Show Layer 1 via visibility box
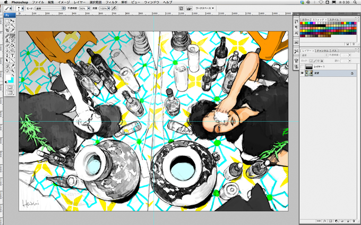Screen dimensions: 361x225 click(302, 67)
